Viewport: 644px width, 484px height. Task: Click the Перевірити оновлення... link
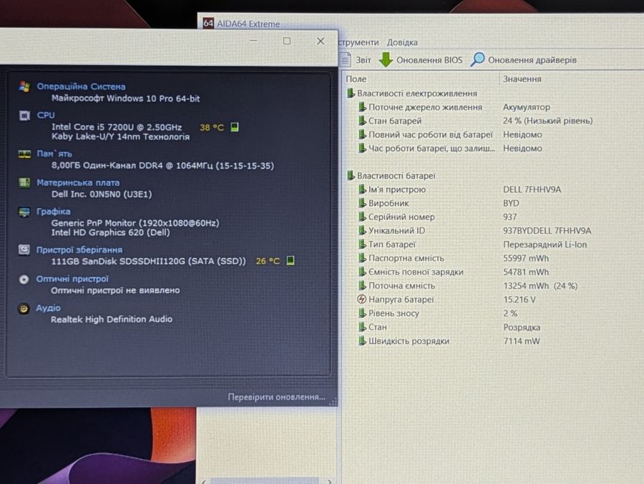tap(276, 397)
